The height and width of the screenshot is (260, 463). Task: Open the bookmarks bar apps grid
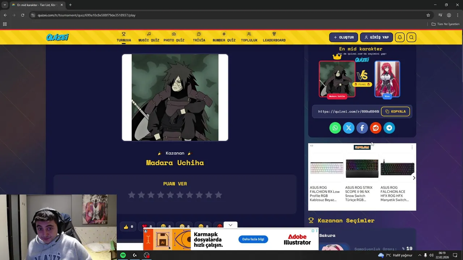[x=5, y=24]
